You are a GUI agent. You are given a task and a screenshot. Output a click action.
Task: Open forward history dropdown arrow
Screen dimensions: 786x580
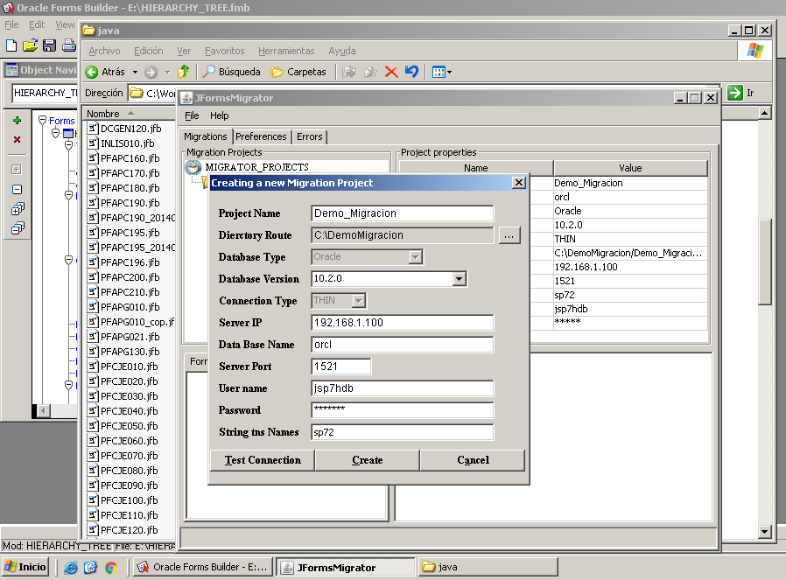point(167,72)
